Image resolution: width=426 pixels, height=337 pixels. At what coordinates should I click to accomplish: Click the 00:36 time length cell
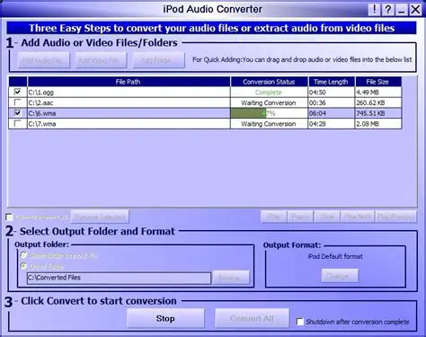[x=331, y=102]
